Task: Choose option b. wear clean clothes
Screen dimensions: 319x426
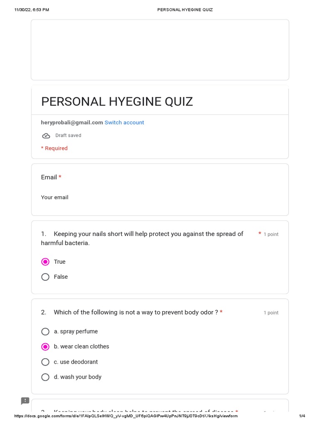Action: pos(45,347)
